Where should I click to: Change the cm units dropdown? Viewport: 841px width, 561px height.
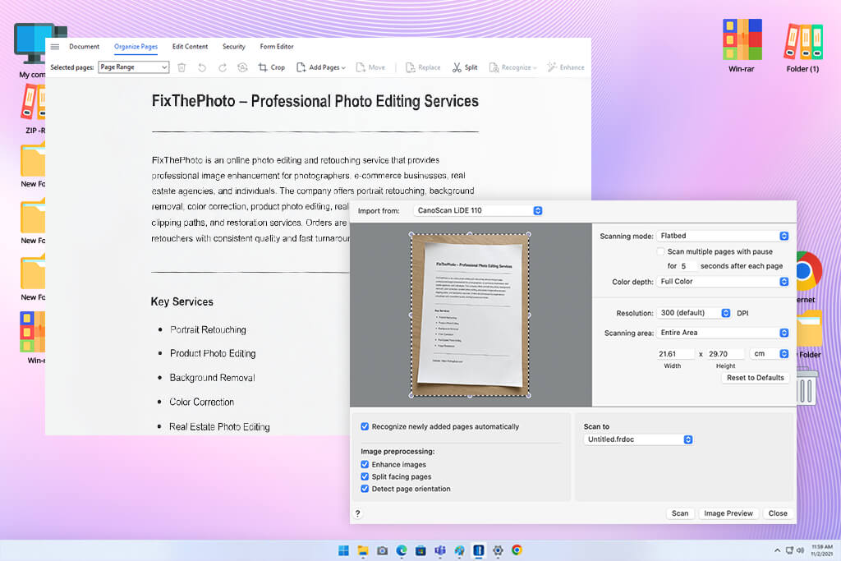(769, 353)
